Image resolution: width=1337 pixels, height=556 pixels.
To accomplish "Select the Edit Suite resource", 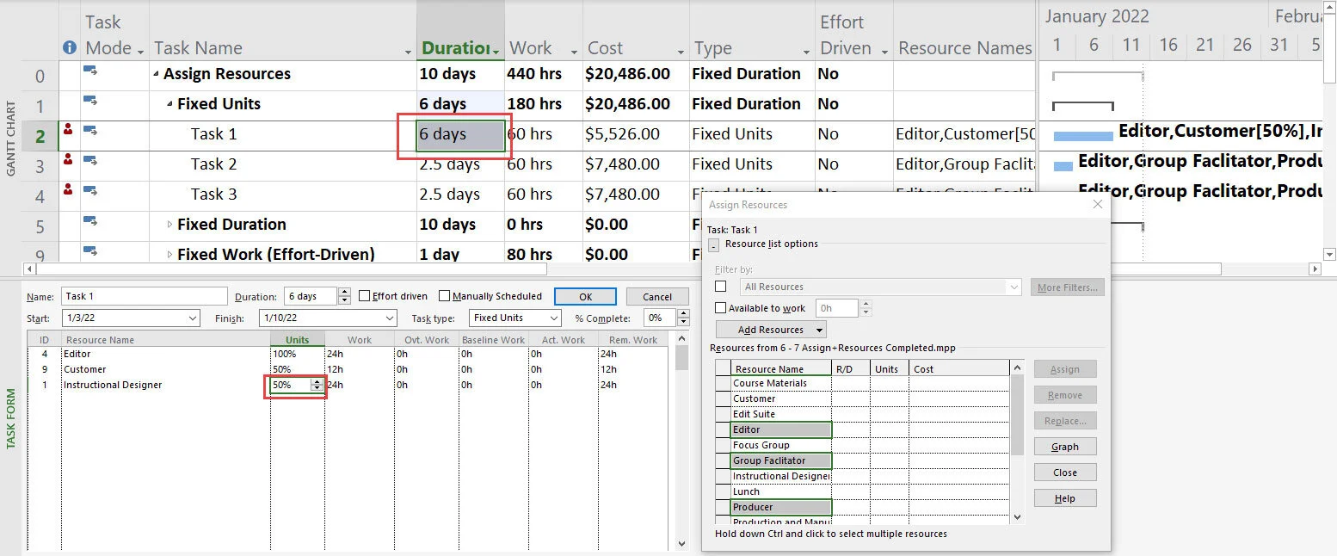I will coord(781,414).
